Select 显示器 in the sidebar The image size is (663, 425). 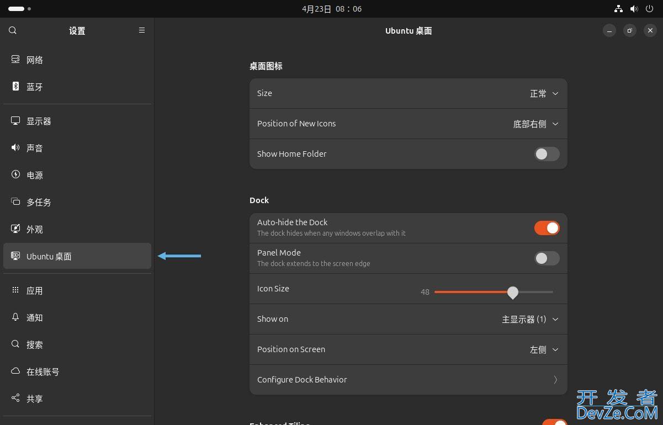coord(77,121)
